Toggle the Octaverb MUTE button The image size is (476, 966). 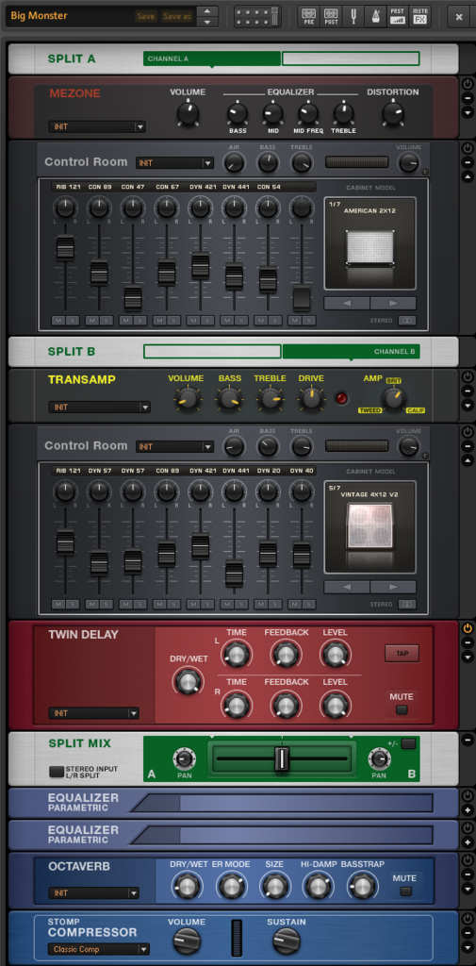pyautogui.click(x=406, y=891)
